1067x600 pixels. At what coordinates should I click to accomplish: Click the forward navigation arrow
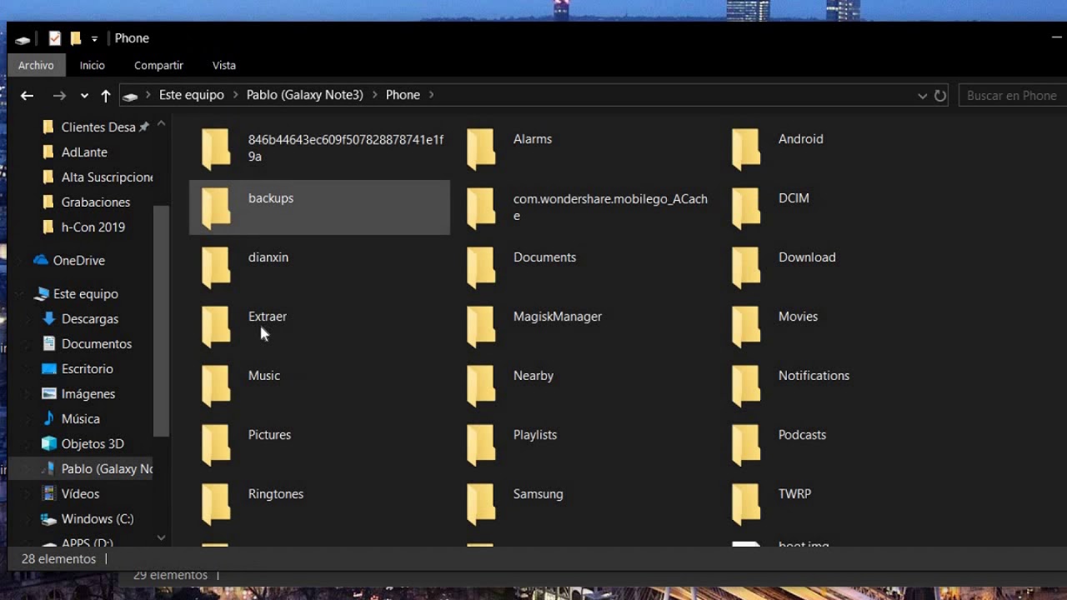(x=58, y=96)
